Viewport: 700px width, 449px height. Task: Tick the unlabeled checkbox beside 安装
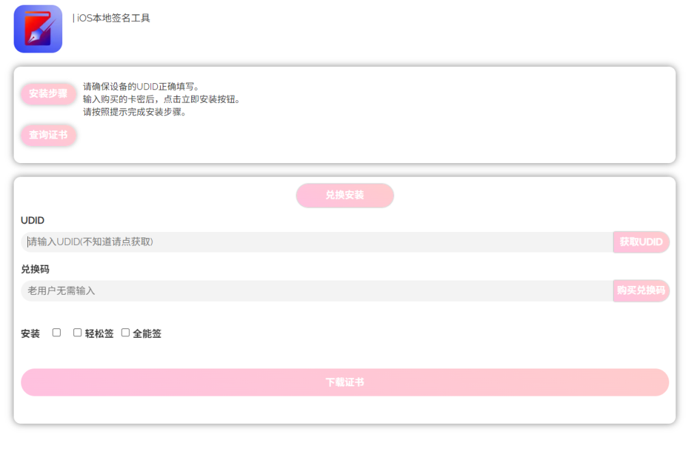pos(57,332)
